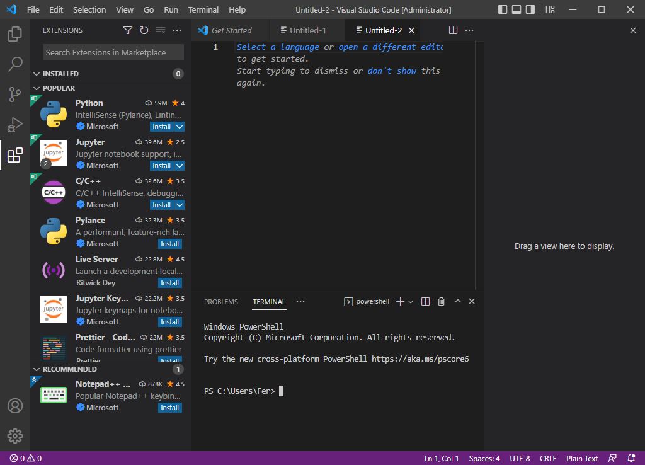Toggle the secondary side bar visibility
The width and height of the screenshot is (645, 465).
coord(530,9)
